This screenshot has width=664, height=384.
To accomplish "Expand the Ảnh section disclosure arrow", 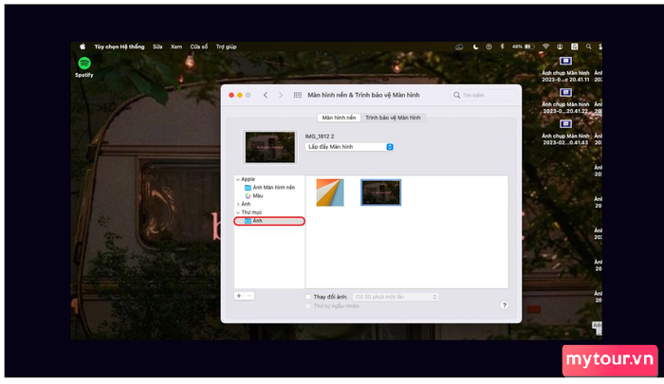I will [237, 204].
